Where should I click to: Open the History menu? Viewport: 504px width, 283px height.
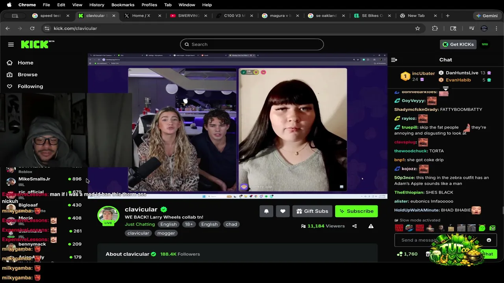(96, 5)
